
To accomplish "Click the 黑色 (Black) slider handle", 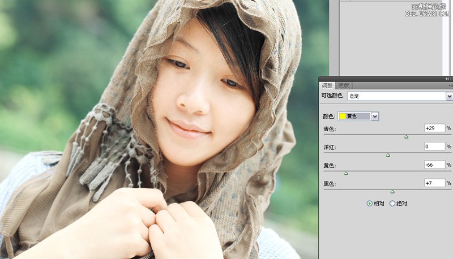I will pyautogui.click(x=392, y=192).
